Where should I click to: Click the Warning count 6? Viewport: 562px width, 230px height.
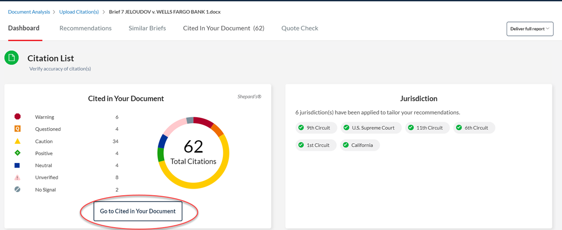[x=117, y=117]
